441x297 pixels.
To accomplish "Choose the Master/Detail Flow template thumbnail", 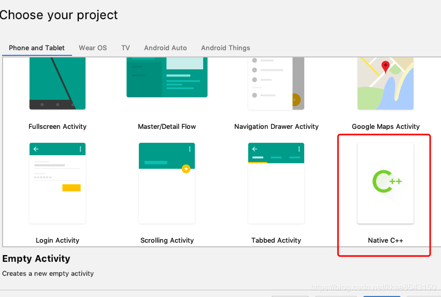I will (167, 78).
